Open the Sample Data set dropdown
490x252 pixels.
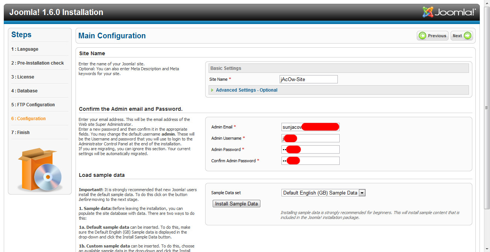tap(324, 193)
